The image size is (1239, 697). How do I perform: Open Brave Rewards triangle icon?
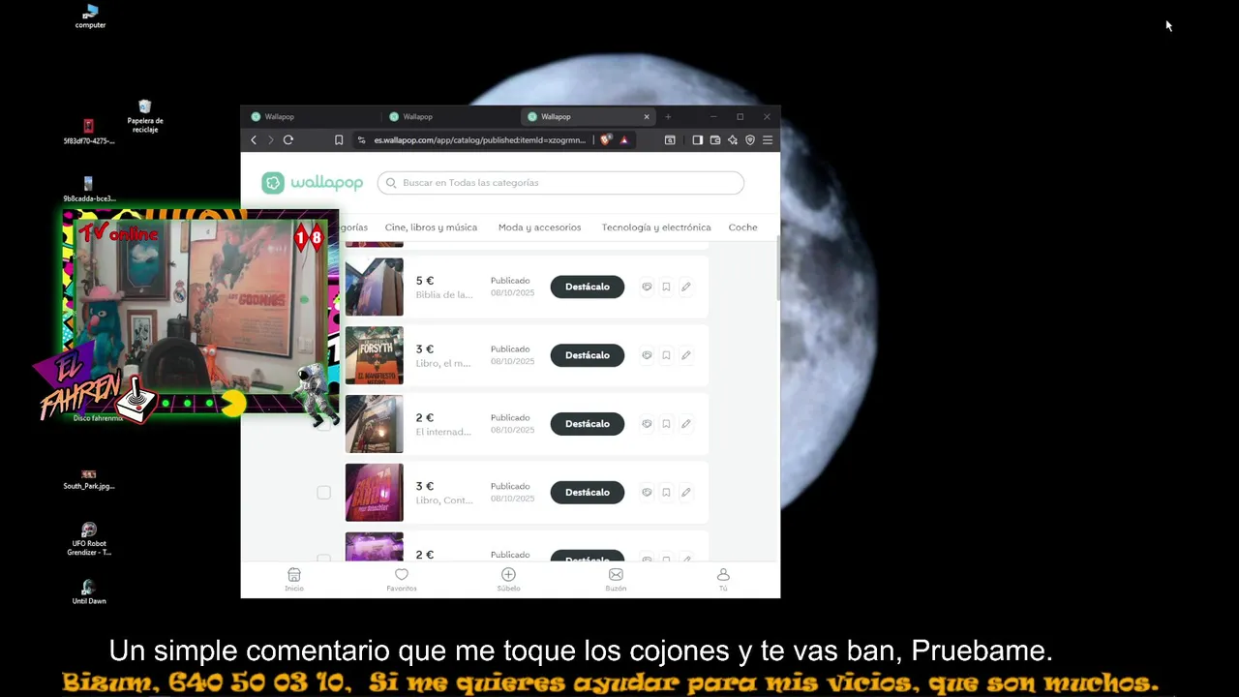coord(624,140)
